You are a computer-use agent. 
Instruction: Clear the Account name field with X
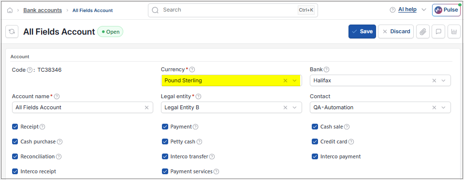tap(146, 107)
